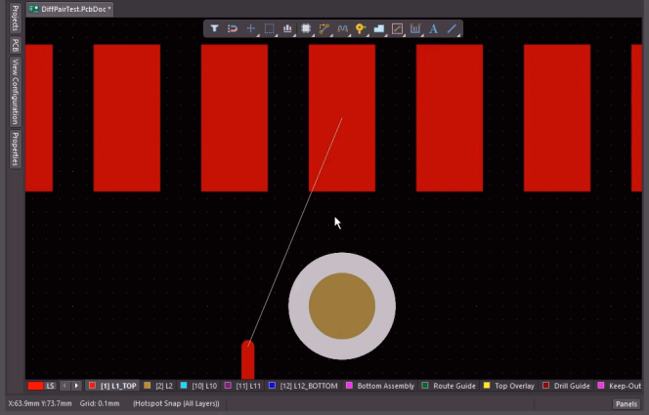Image resolution: width=649 pixels, height=415 pixels.
Task: Click the Move Objects cross icon
Action: [250, 29]
